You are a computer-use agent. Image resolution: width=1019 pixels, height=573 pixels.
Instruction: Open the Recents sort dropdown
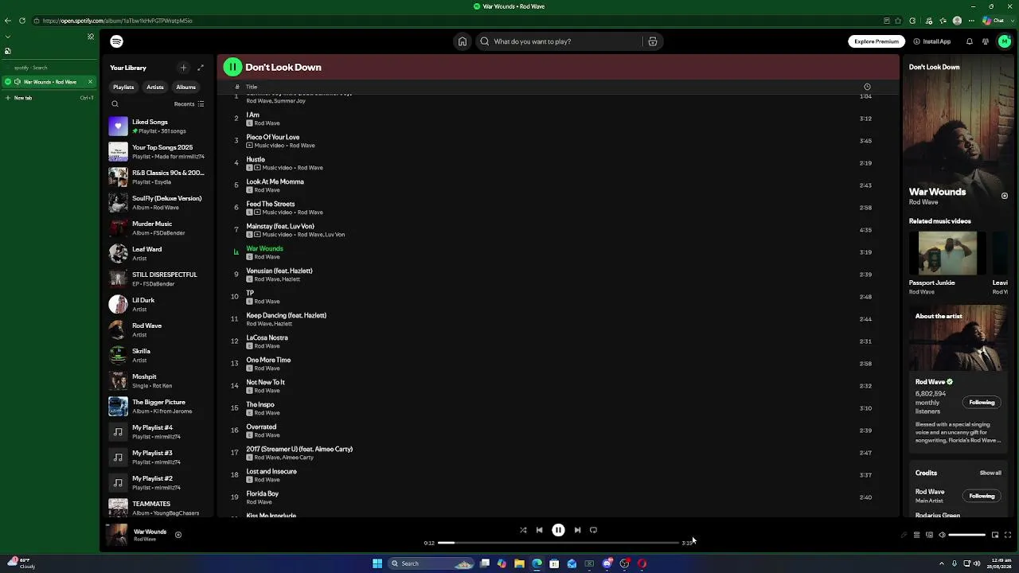coord(189,104)
